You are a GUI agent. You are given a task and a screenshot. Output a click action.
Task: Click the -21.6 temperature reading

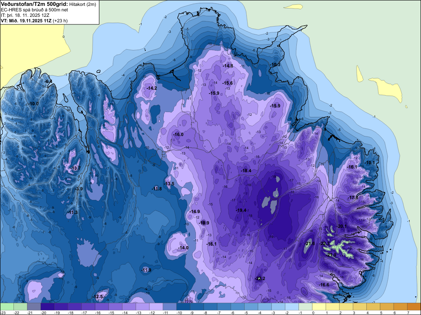310,244
